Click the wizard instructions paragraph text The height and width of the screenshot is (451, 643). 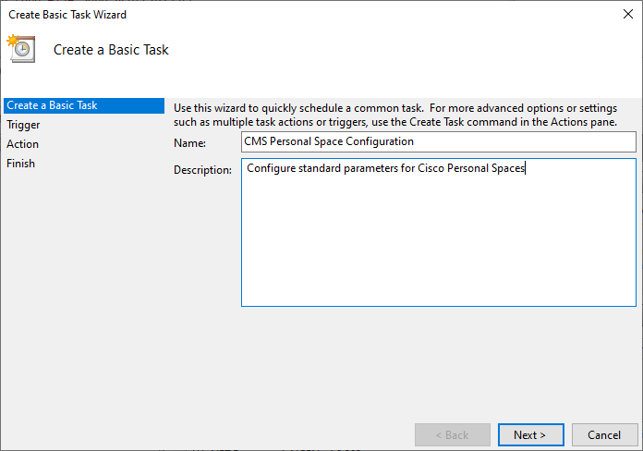tap(395, 116)
